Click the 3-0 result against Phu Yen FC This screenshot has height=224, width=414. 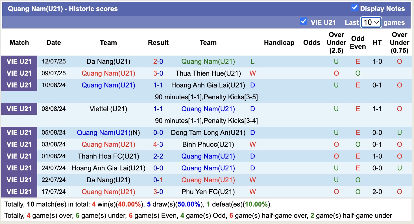[158, 192]
